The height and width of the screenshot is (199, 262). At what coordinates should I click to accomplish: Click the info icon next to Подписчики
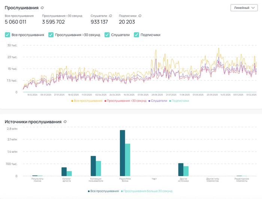(x=140, y=16)
